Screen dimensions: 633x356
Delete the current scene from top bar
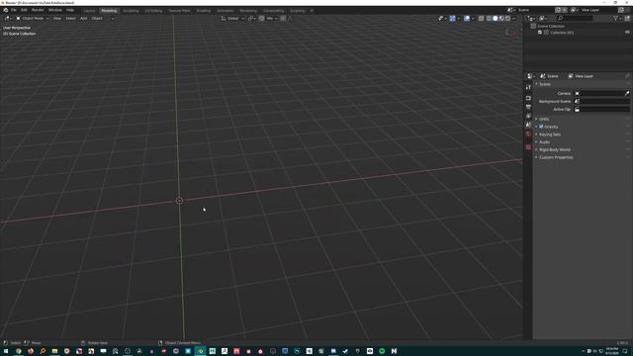[565, 10]
